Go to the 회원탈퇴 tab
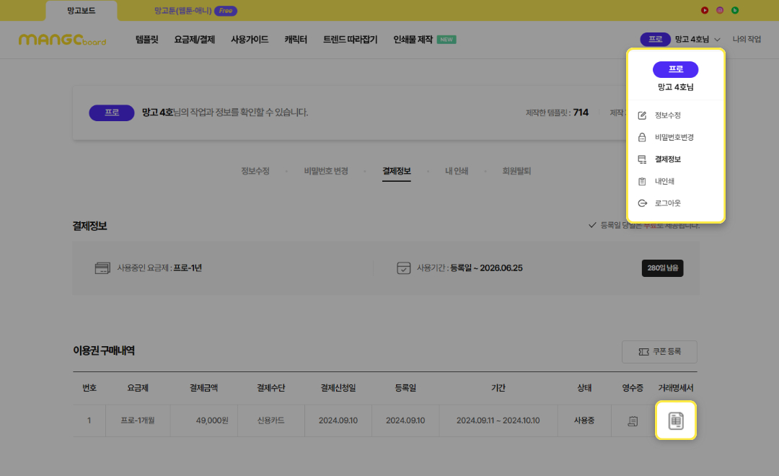The image size is (779, 476). [516, 171]
